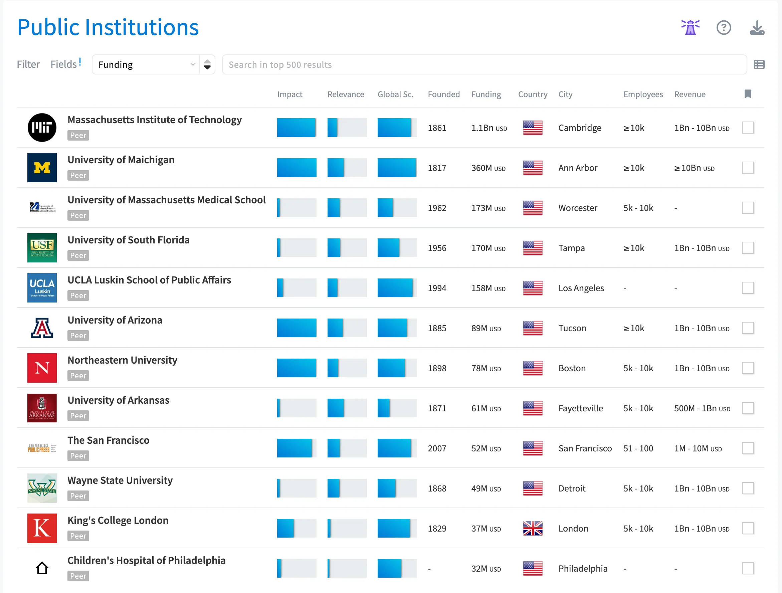Screen dimensions: 782x593
Task: Toggle the sort direction arrows button
Action: click(207, 64)
